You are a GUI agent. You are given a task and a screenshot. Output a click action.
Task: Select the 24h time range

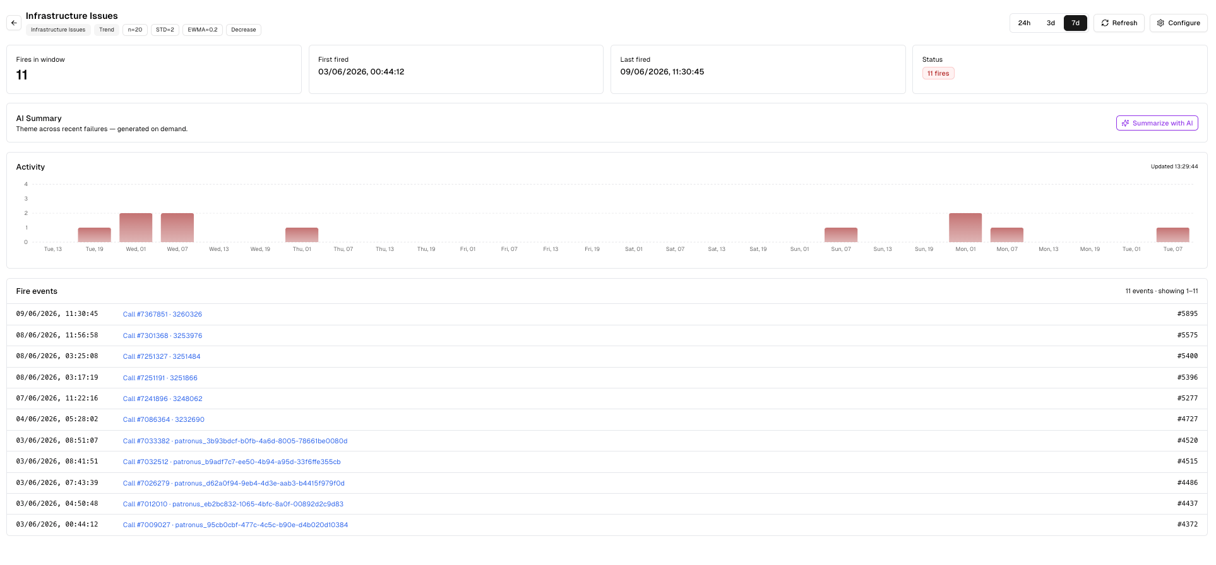click(x=1024, y=23)
